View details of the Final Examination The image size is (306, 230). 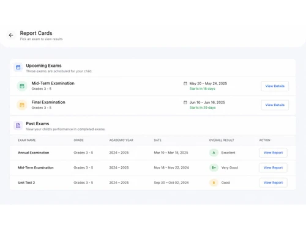(275, 105)
